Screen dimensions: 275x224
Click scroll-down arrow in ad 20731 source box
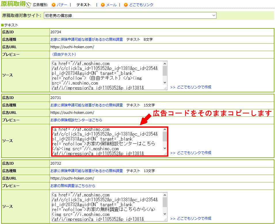pyautogui.click(x=165, y=148)
